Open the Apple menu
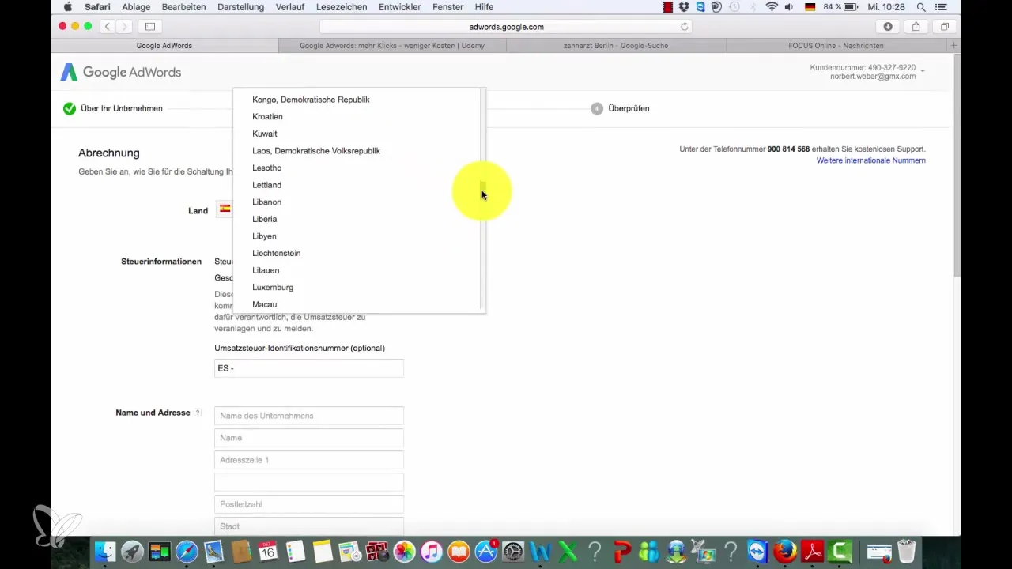The width and height of the screenshot is (1012, 569). pos(67,7)
